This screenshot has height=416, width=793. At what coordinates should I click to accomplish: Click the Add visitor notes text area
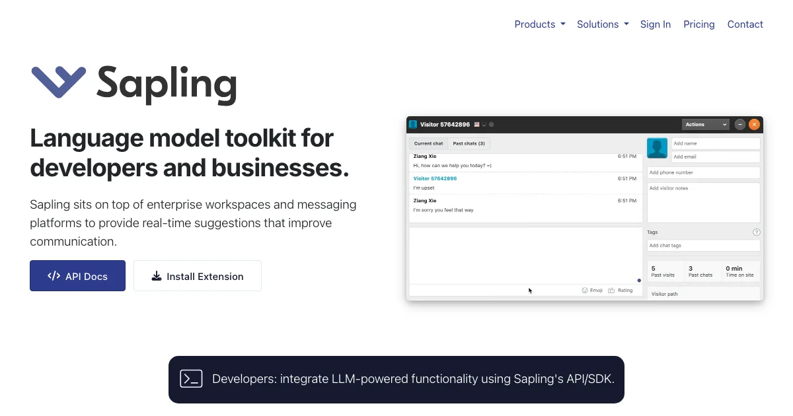pyautogui.click(x=704, y=203)
